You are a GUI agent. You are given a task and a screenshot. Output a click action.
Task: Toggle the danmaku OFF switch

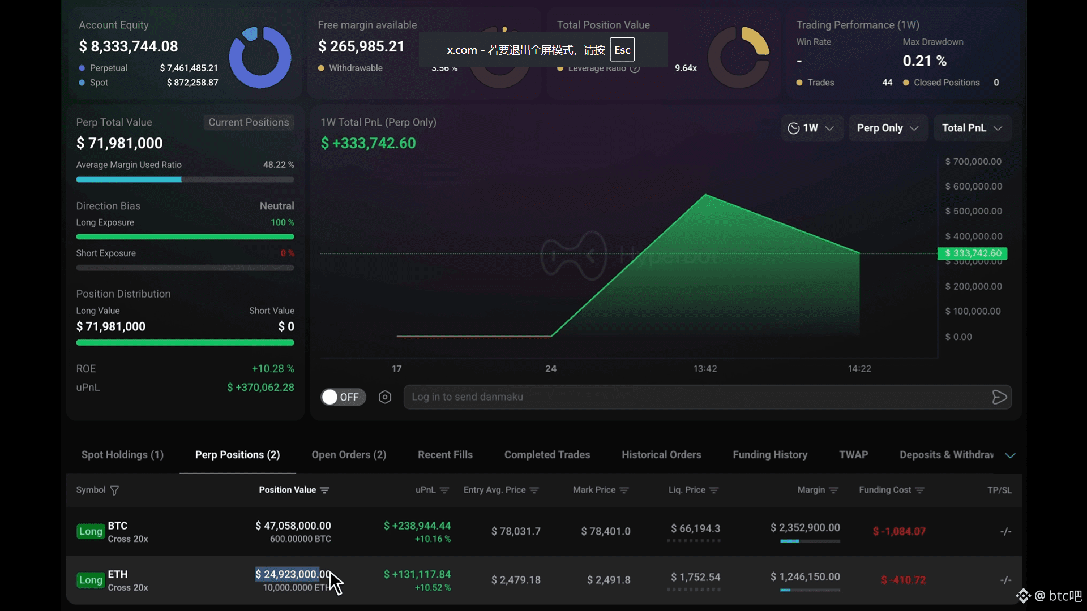(x=343, y=397)
